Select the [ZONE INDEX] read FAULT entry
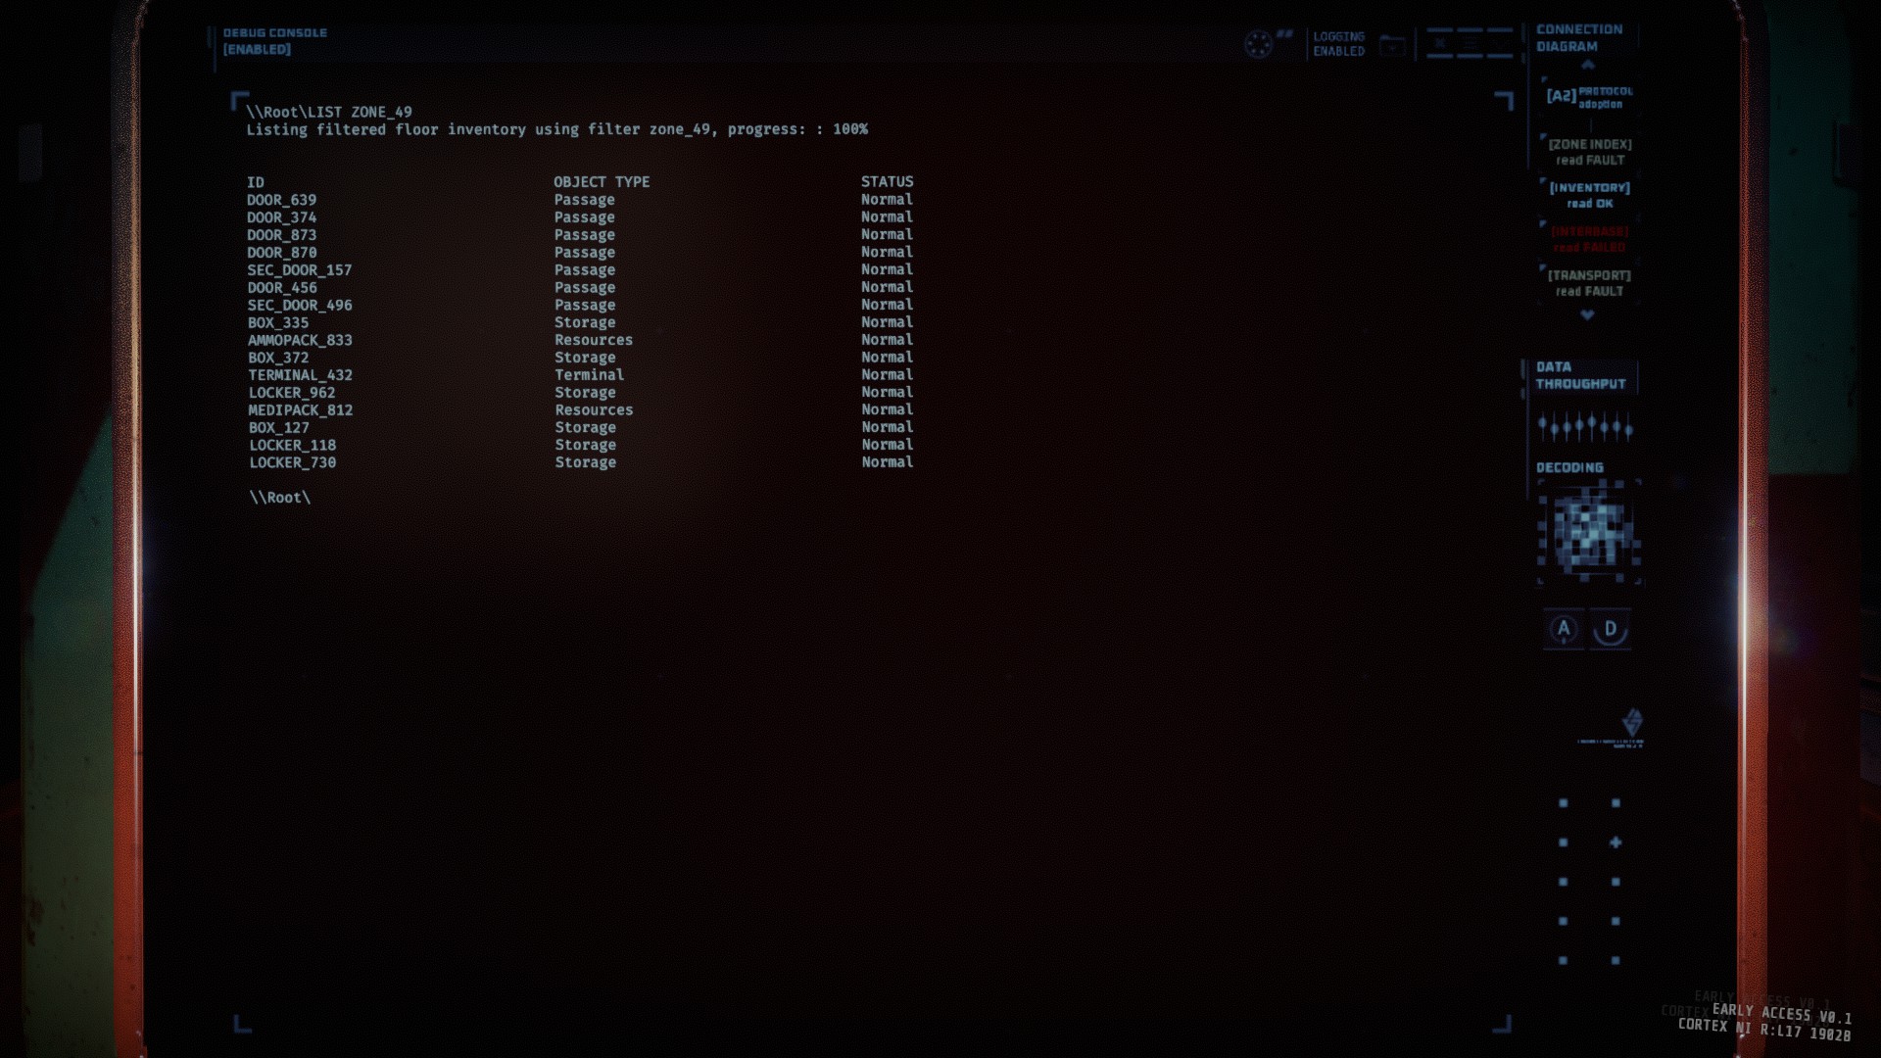The height and width of the screenshot is (1058, 1881). [1589, 152]
